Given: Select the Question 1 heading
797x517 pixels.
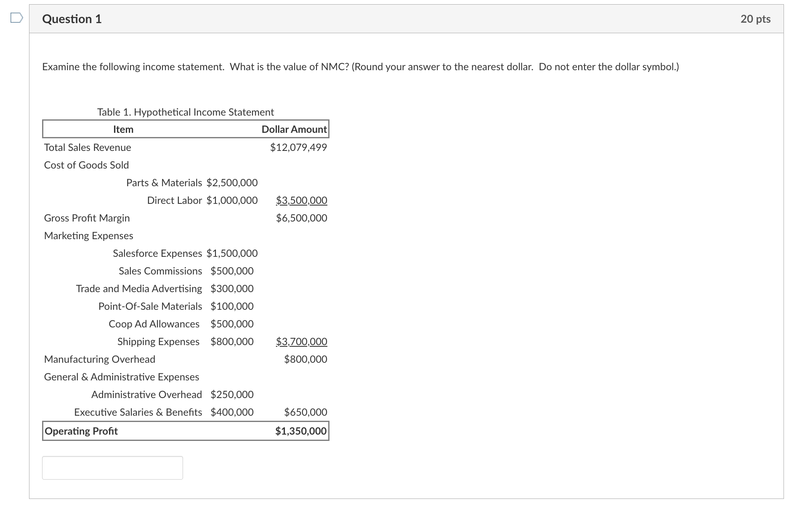Looking at the screenshot, I should coord(72,19).
